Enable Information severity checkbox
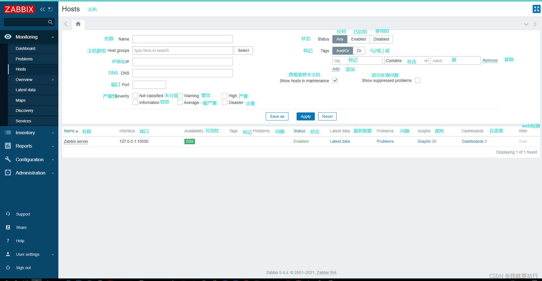This screenshot has width=542, height=281. pyautogui.click(x=135, y=102)
